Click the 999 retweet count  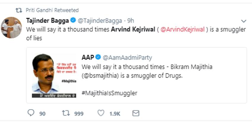point(79,113)
